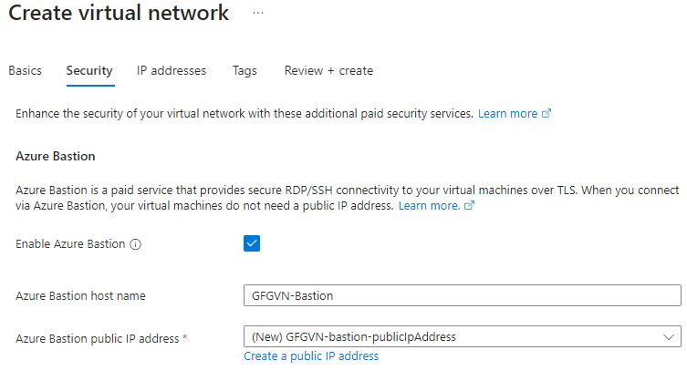Expand dropdown chevron for bastion public IP

[x=668, y=336]
